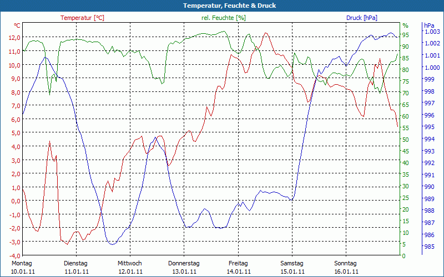Select temperature axis tick "-1,0"
This screenshot has height=277, width=444.
[14, 215]
